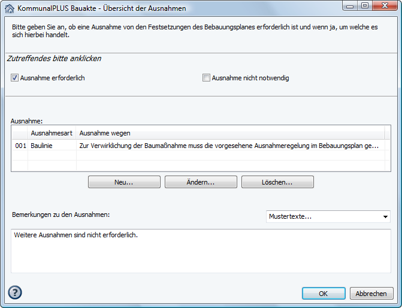Image resolution: width=402 pixels, height=308 pixels.
Task: Select row number 001 in the table
Action: pos(20,146)
